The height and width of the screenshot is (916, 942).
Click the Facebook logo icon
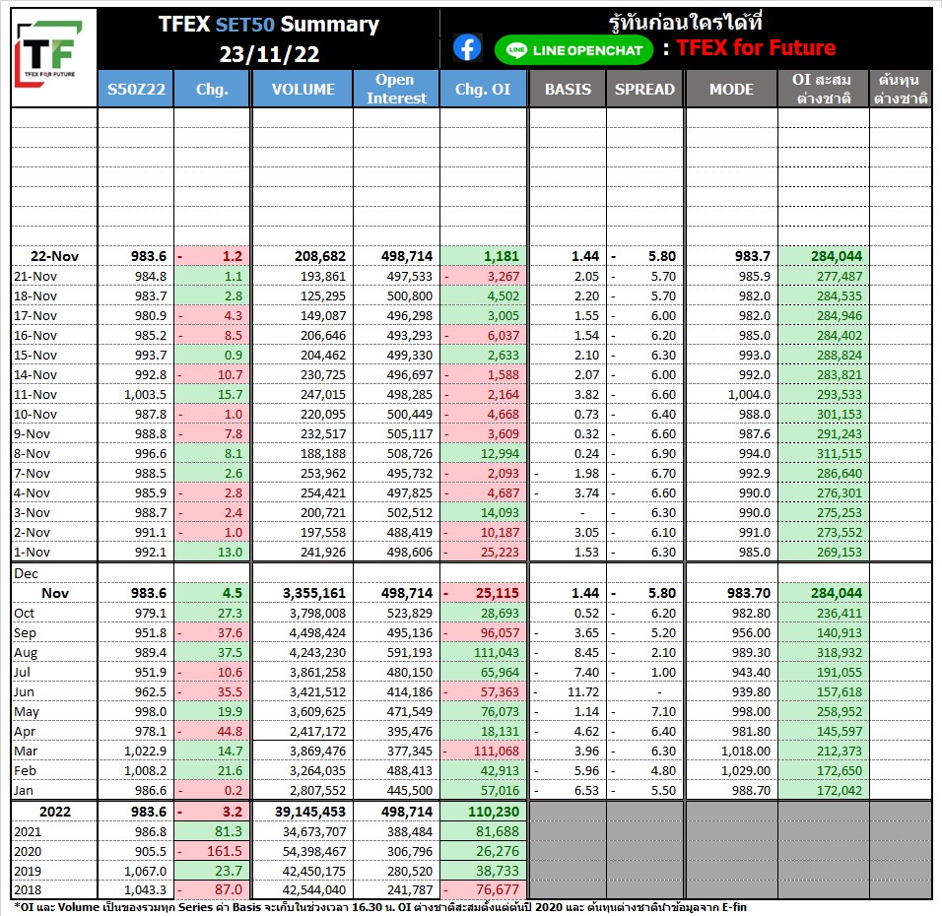(x=467, y=48)
